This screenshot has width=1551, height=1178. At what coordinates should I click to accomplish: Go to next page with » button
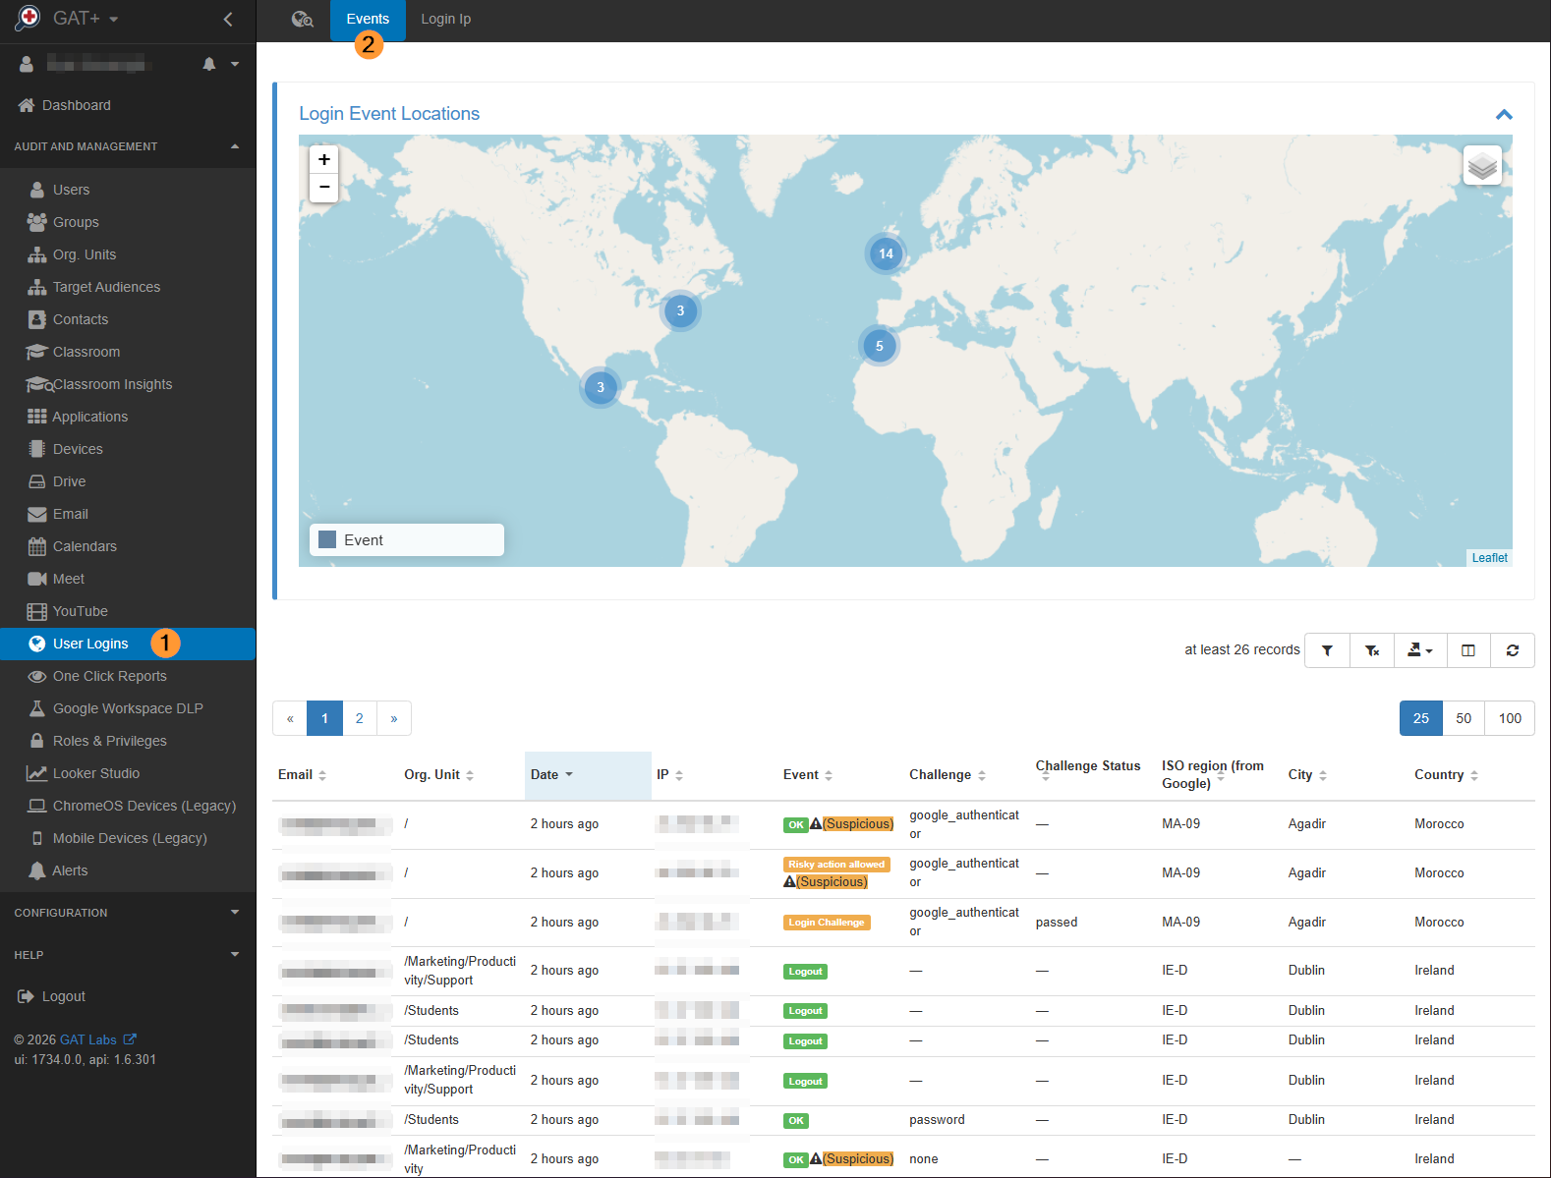(x=394, y=718)
